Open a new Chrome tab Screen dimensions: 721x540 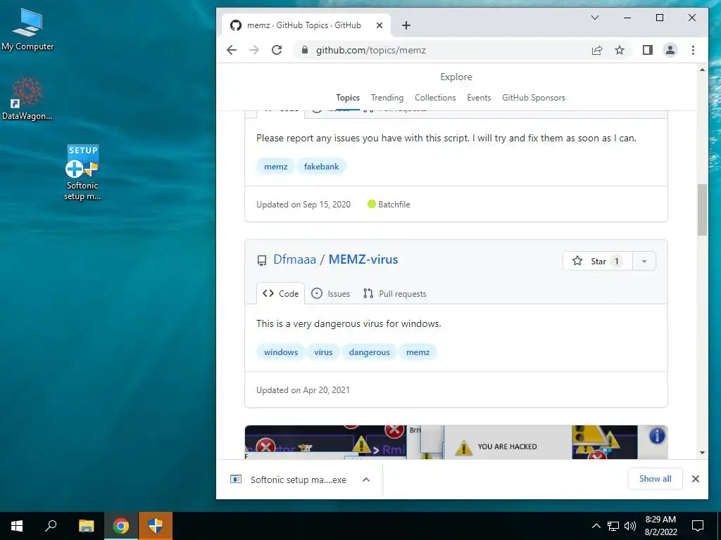point(406,25)
